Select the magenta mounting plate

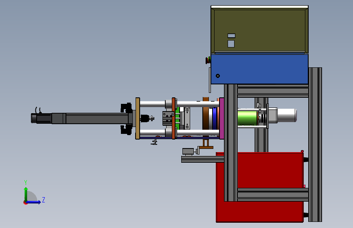(221, 118)
